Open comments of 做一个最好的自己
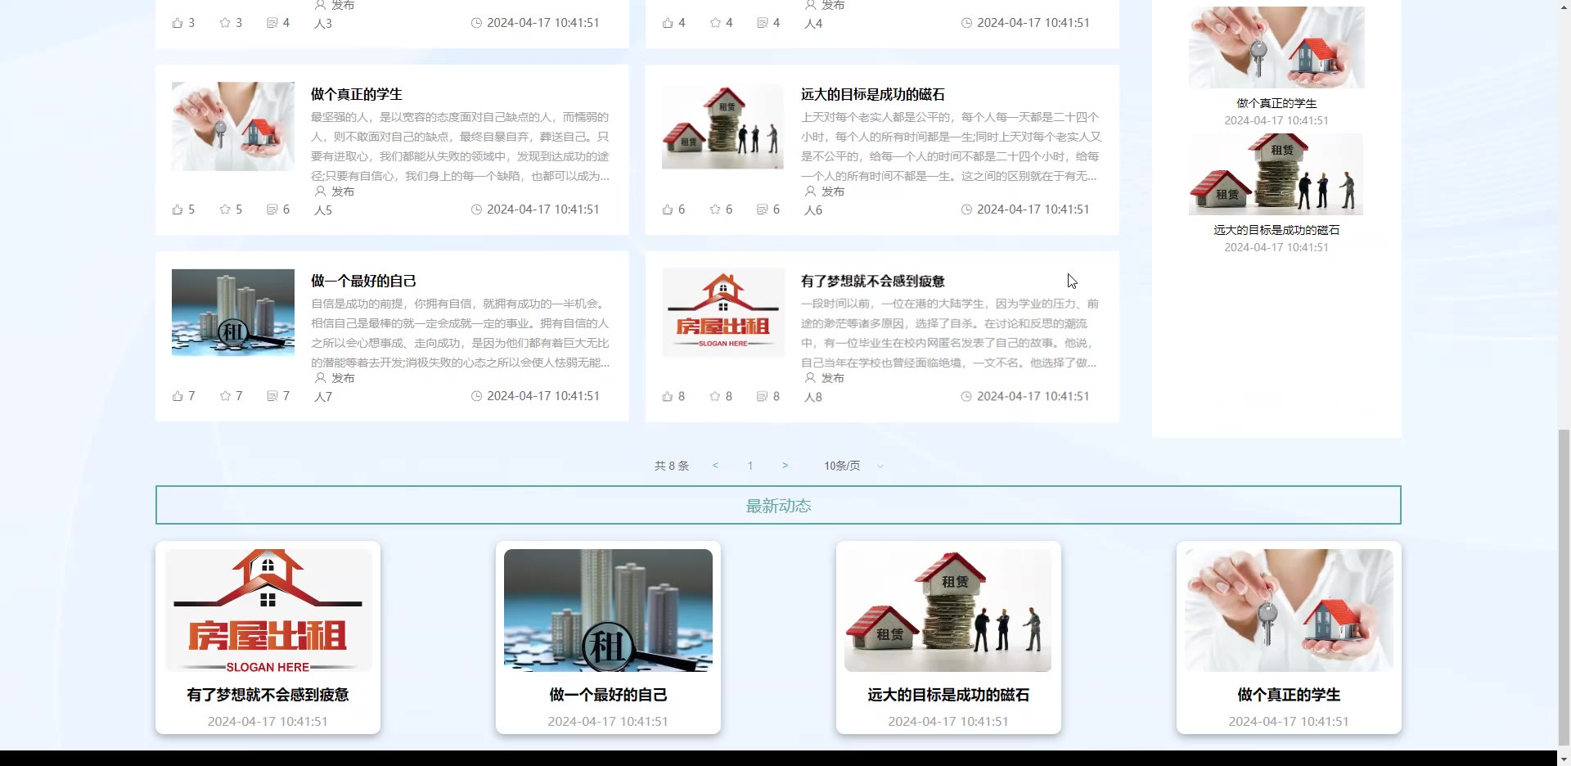Screen dimensions: 1571x766 [x=272, y=396]
